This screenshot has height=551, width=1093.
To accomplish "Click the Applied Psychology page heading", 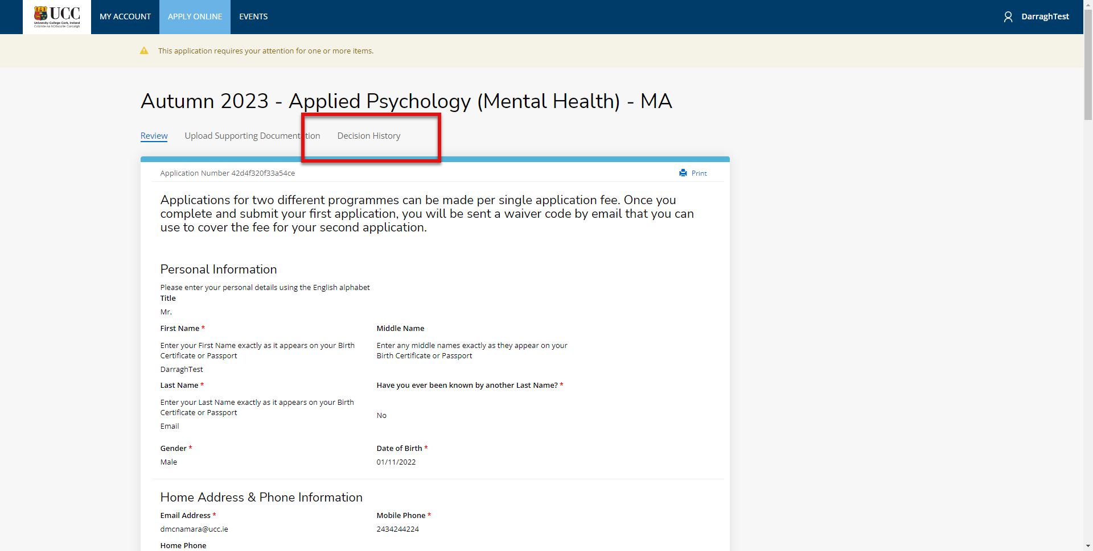I will click(406, 101).
